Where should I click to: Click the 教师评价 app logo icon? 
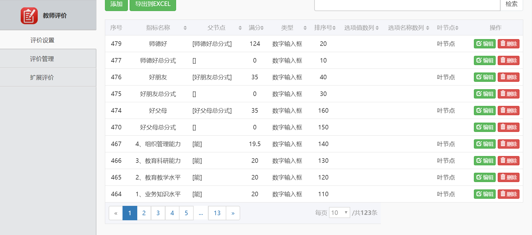pos(29,16)
